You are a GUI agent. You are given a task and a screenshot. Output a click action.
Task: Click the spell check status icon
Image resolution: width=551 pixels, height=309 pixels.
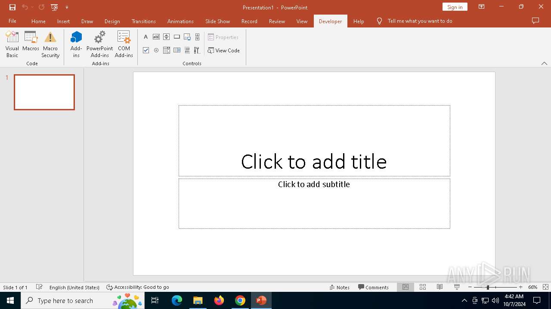click(x=39, y=287)
